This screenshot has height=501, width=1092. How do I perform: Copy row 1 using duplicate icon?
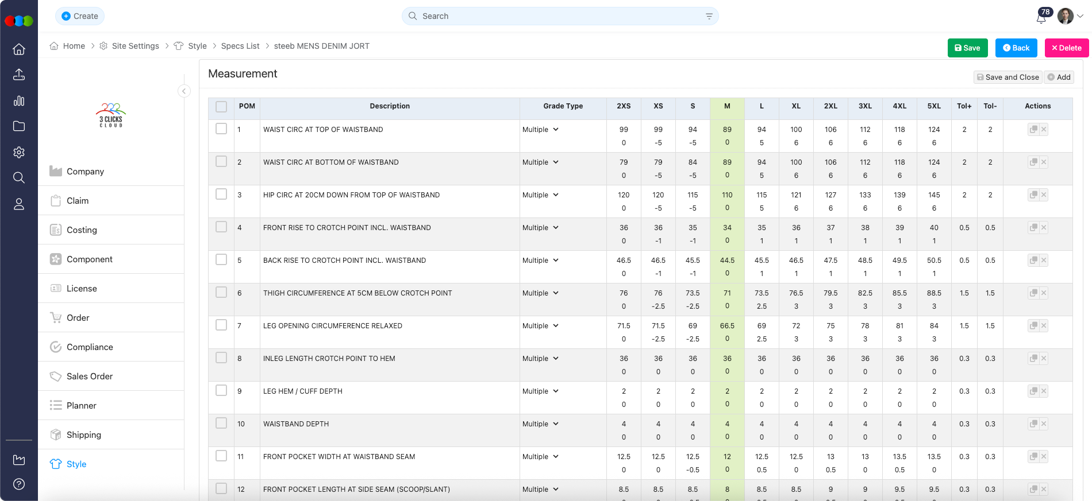pos(1033,130)
